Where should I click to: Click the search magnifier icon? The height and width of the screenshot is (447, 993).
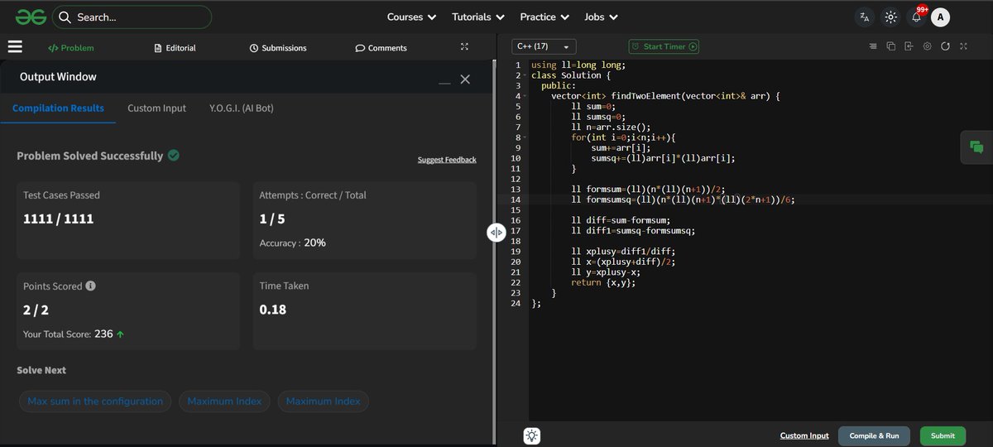point(65,17)
